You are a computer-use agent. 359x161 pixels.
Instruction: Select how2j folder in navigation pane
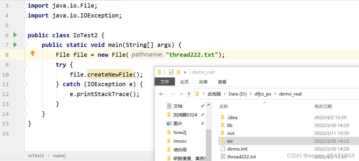[x=180, y=132]
